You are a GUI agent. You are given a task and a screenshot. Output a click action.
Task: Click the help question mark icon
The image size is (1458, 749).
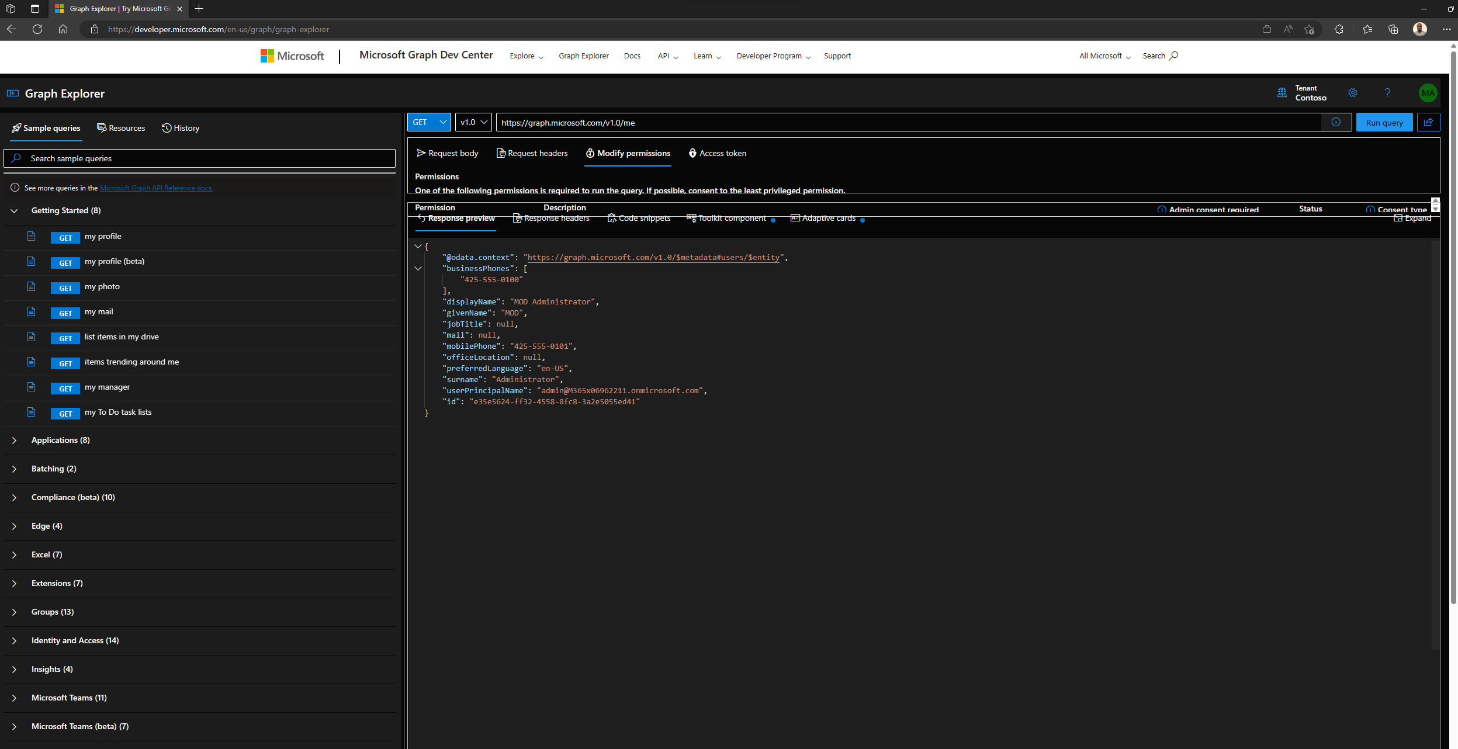click(x=1387, y=93)
